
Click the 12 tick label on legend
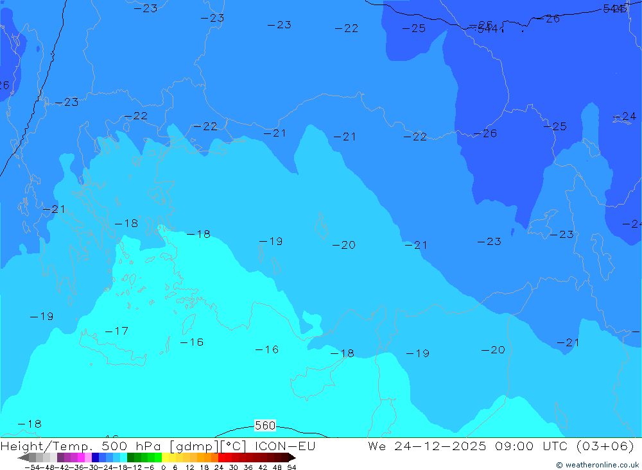coord(189,467)
